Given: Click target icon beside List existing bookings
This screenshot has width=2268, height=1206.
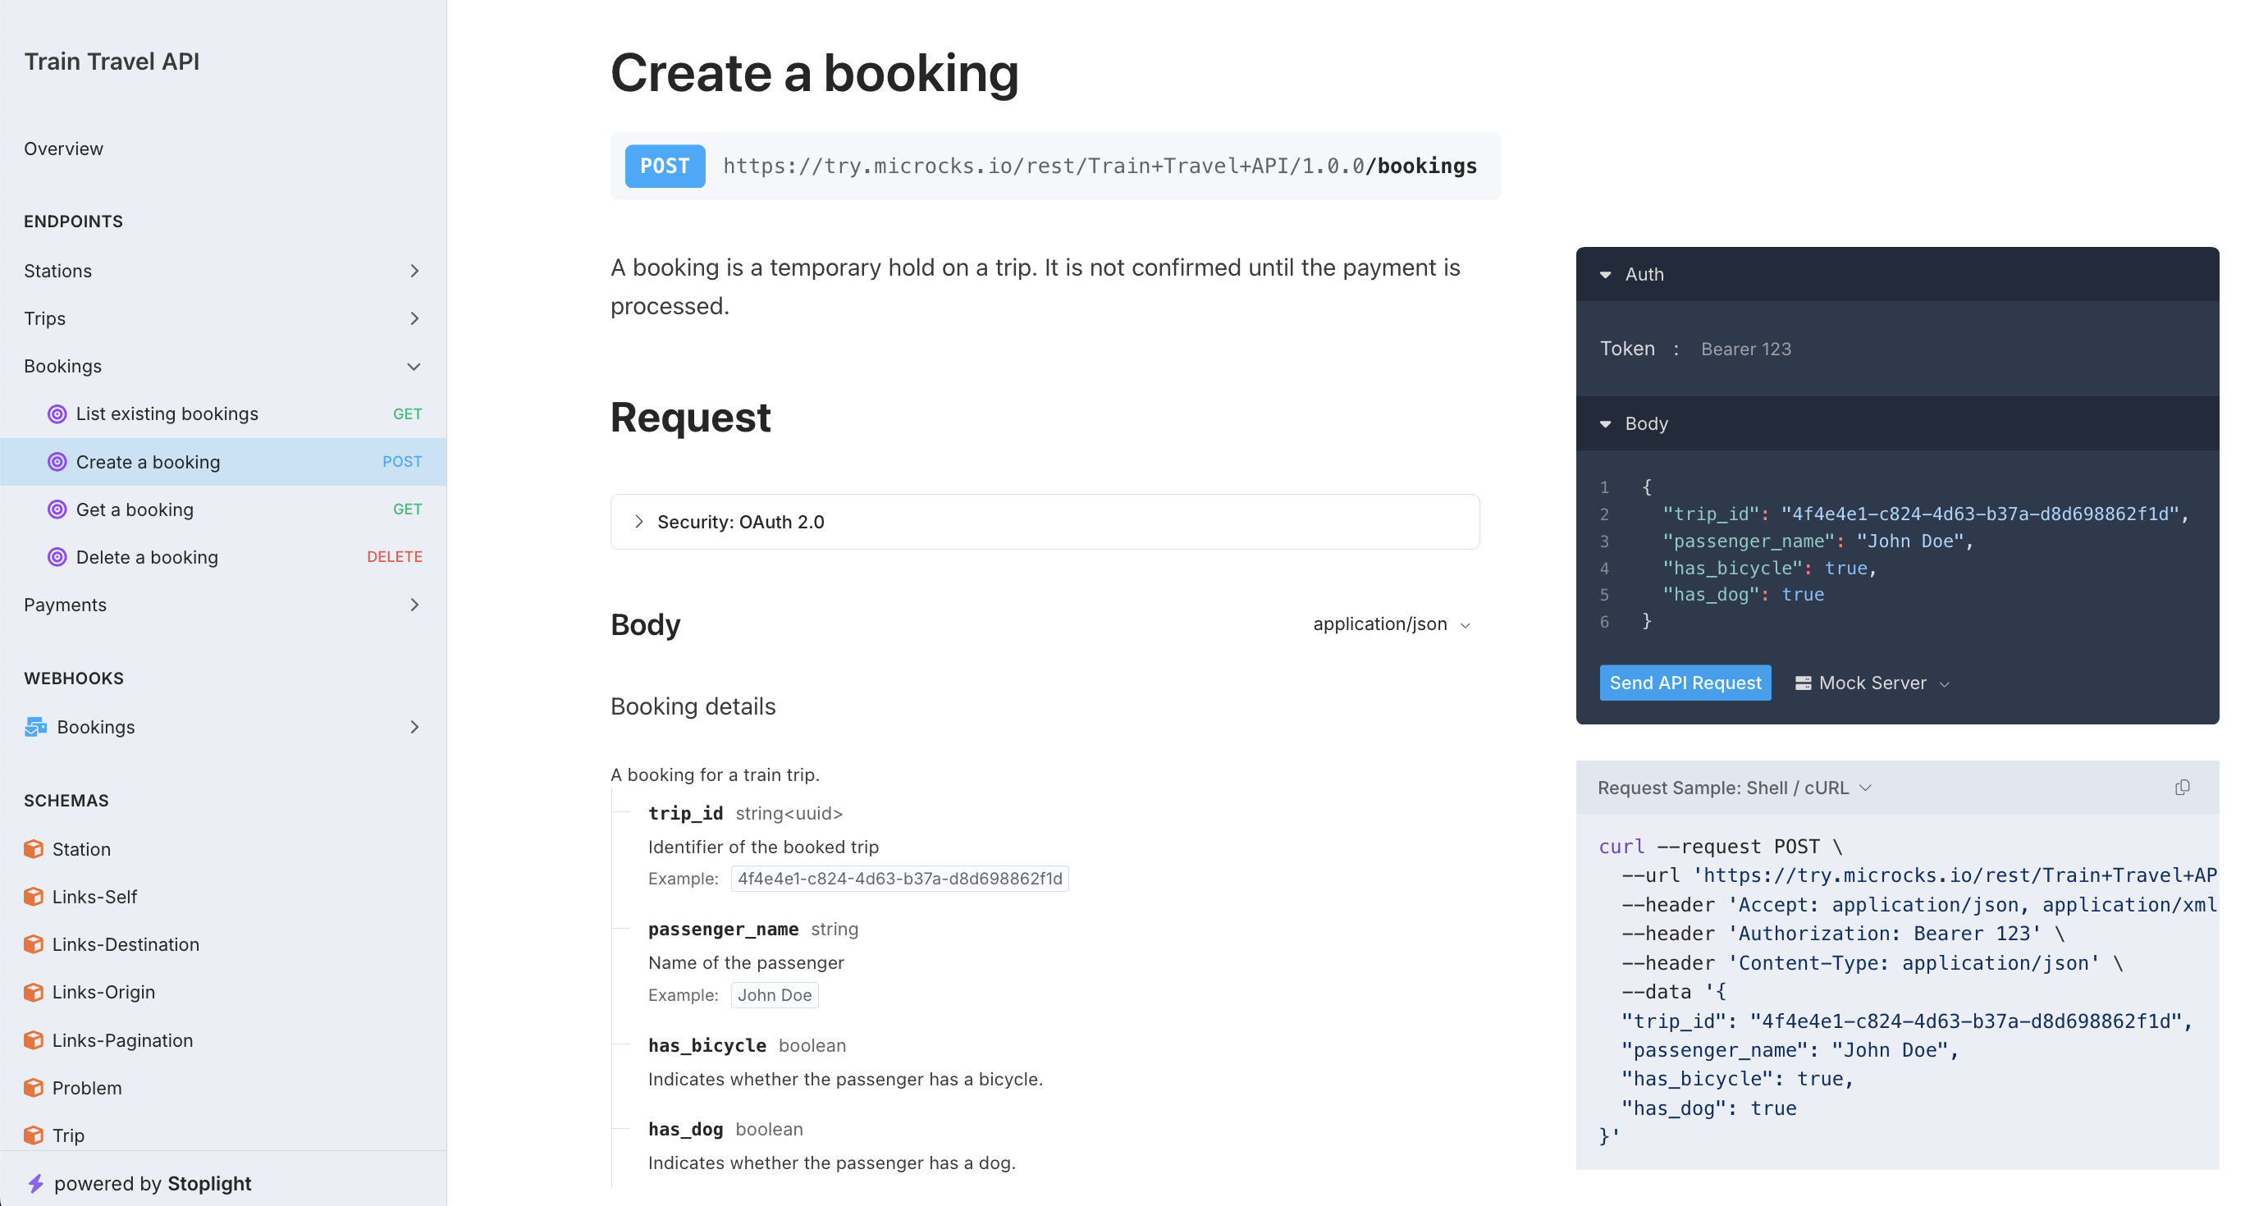Looking at the screenshot, I should (x=57, y=413).
